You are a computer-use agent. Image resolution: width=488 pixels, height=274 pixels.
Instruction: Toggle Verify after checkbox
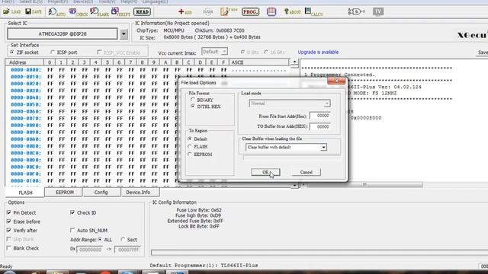click(x=8, y=230)
